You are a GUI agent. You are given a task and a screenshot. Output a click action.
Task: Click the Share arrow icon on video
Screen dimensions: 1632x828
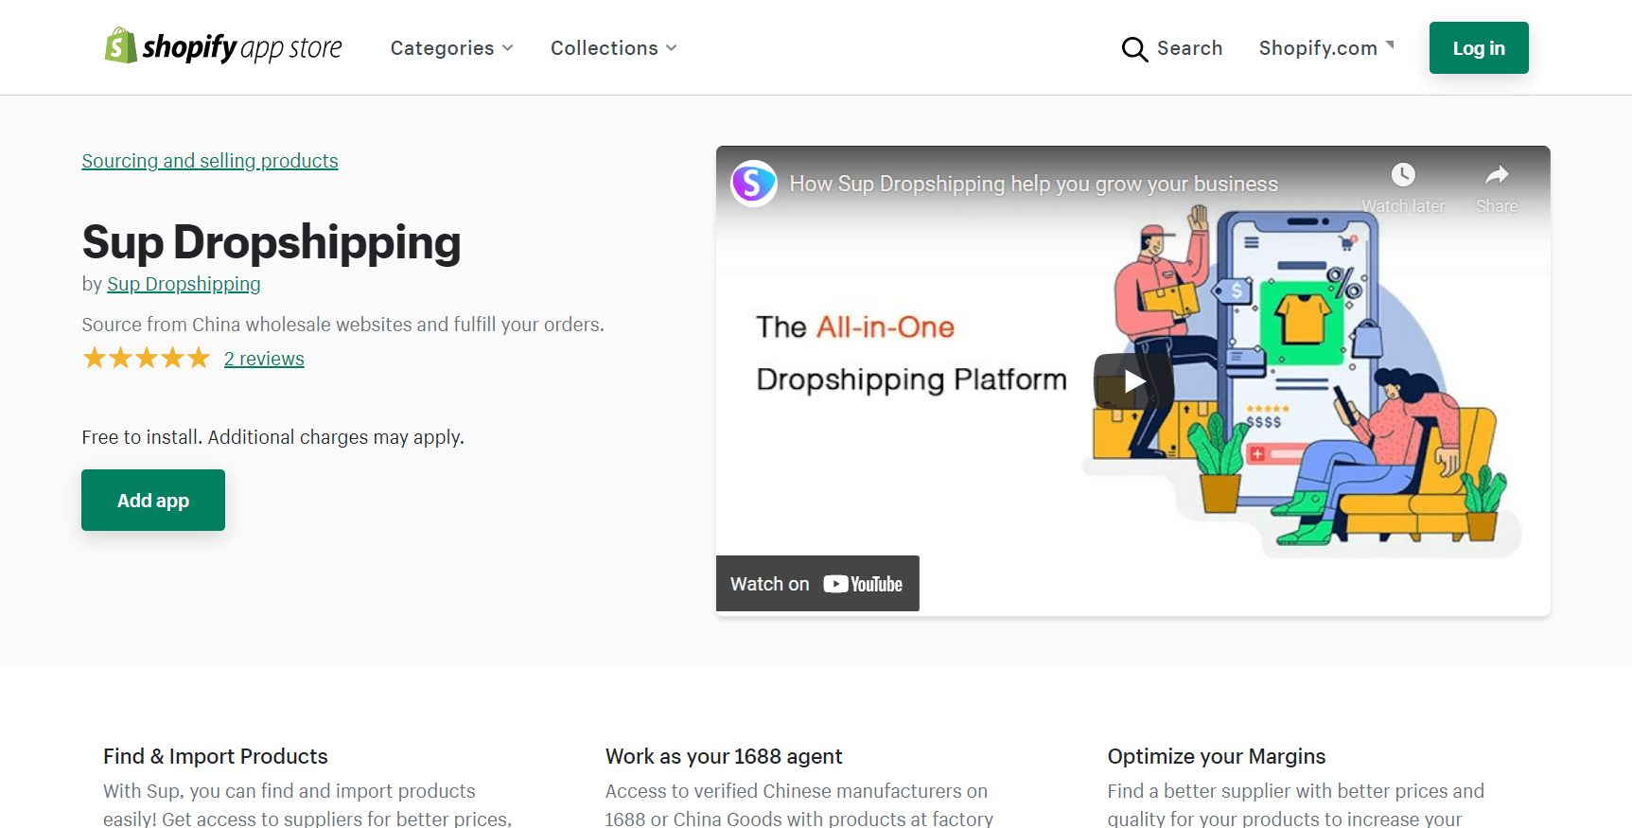coord(1496,175)
